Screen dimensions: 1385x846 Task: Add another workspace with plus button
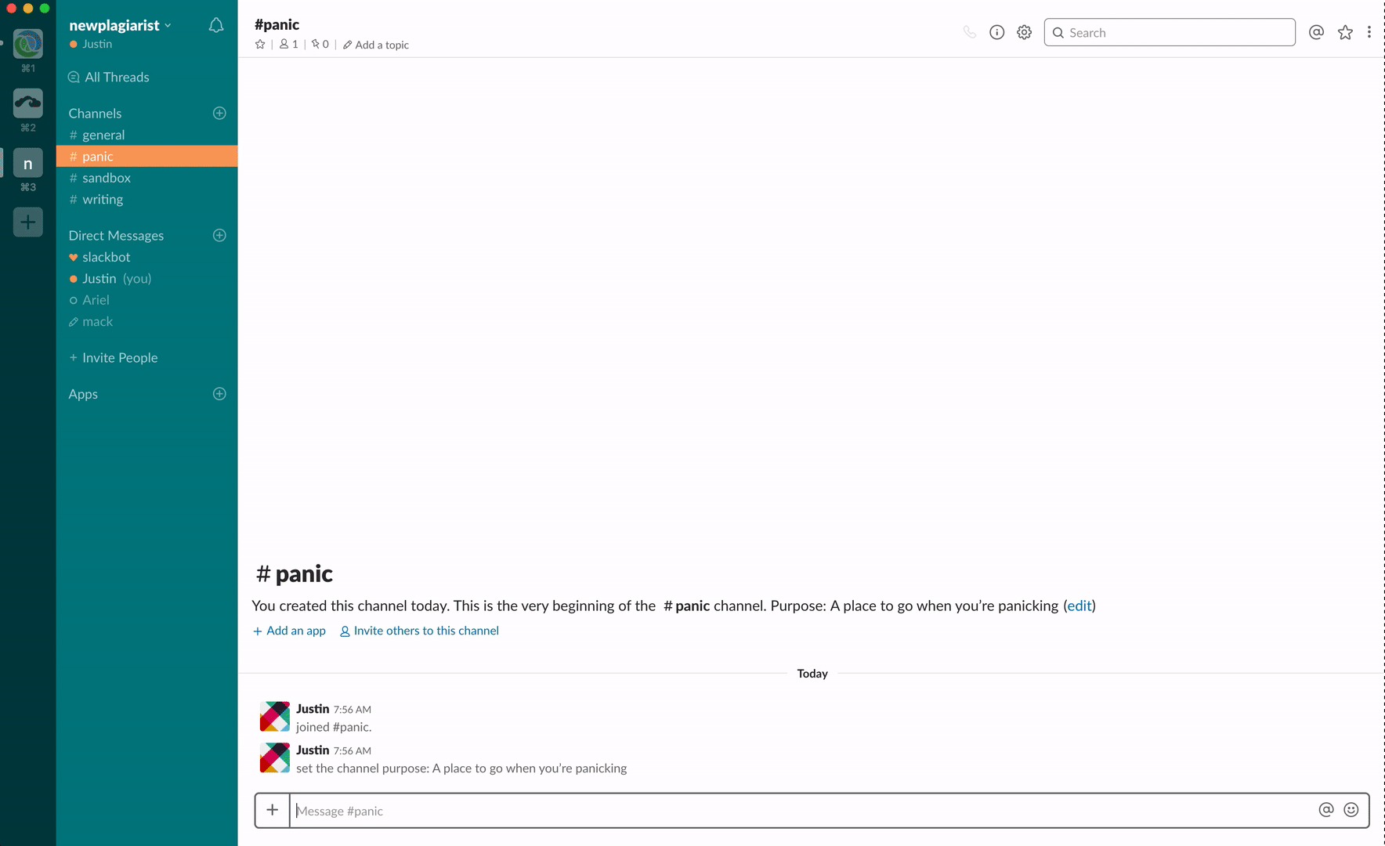pos(28,222)
